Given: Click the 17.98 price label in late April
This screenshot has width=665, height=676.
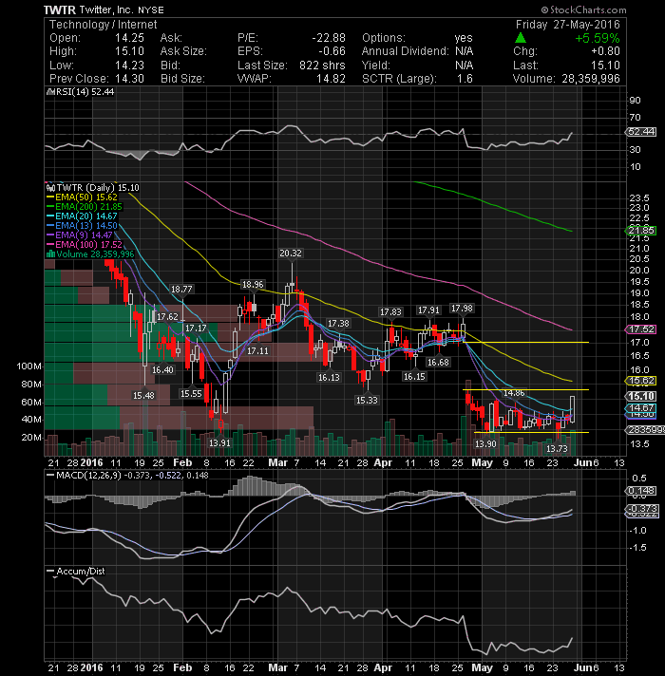Looking at the screenshot, I should (462, 309).
